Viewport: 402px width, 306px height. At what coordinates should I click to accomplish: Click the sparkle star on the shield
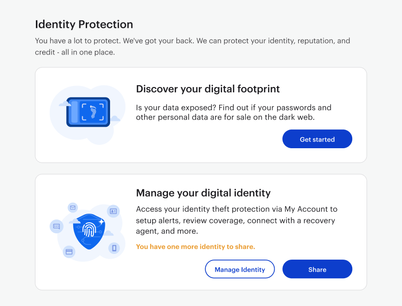[101, 221]
